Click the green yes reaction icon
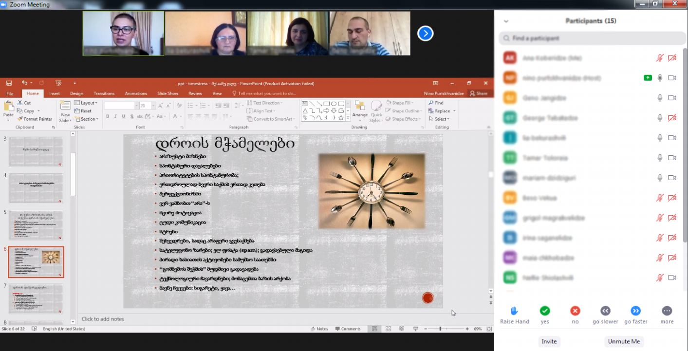The width and height of the screenshot is (688, 351). click(x=545, y=311)
